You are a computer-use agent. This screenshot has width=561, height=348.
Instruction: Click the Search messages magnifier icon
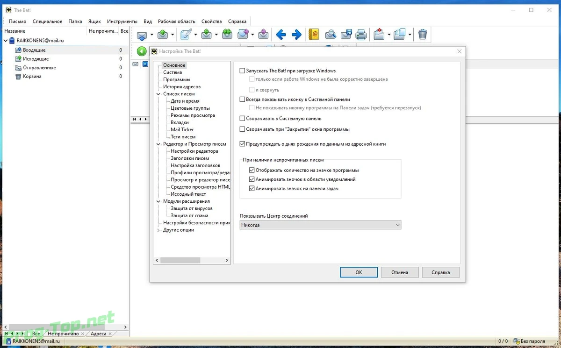331,34
